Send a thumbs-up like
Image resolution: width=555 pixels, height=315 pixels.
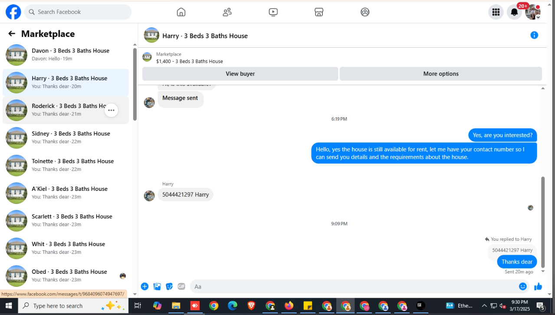tap(538, 286)
